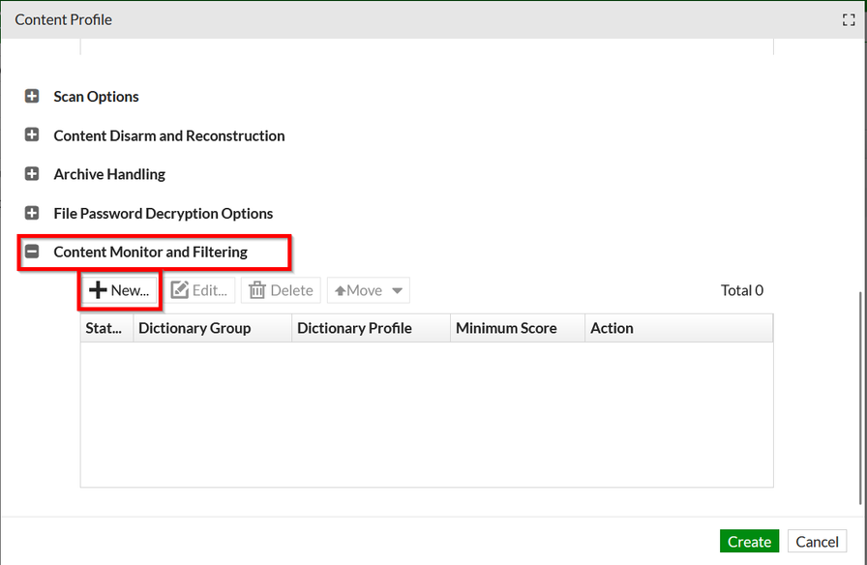Expand the Scan Options section
867x565 pixels.
(32, 97)
